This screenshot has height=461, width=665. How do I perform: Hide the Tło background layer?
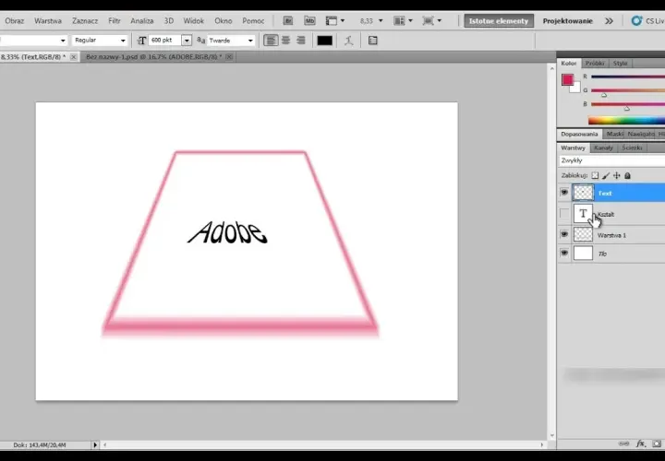click(x=564, y=254)
